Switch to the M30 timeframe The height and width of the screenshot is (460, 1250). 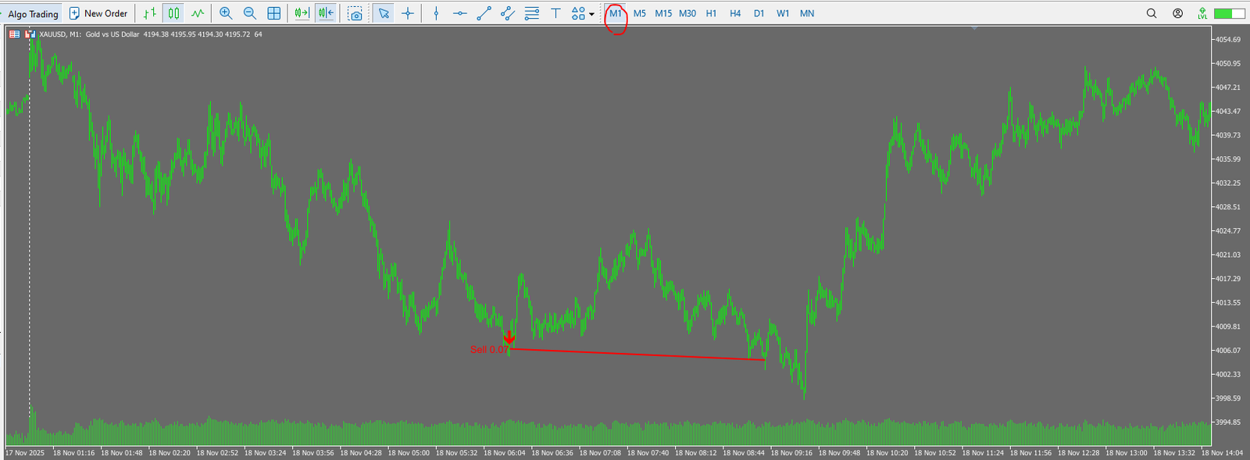(x=687, y=13)
